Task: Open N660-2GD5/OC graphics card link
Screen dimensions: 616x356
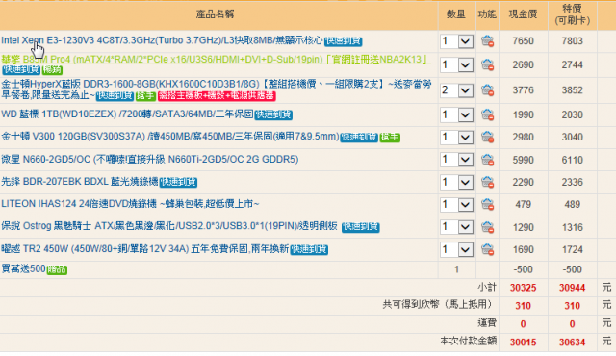Action: click(150, 159)
